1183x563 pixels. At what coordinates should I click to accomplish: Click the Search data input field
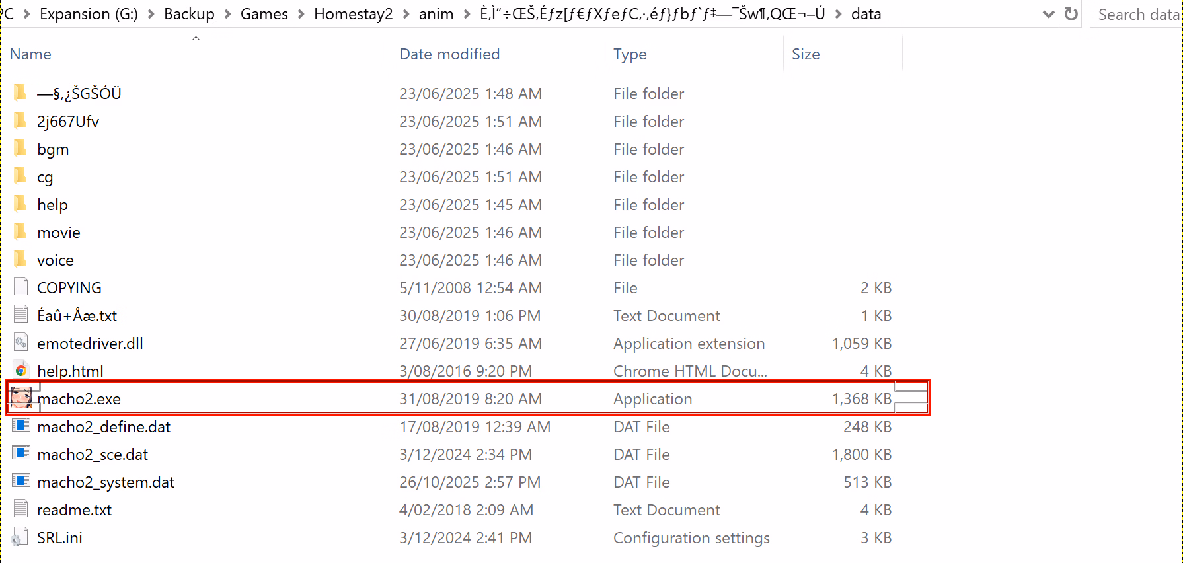[1138, 14]
